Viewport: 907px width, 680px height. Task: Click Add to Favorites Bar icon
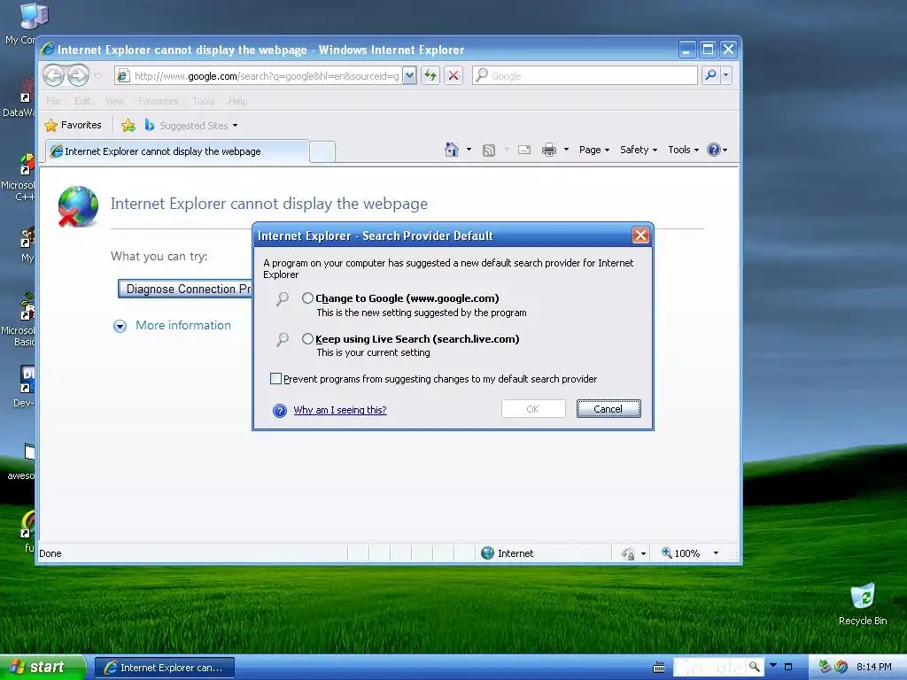click(128, 126)
